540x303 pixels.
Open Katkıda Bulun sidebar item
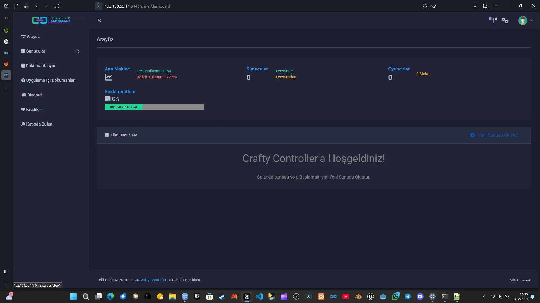click(37, 124)
